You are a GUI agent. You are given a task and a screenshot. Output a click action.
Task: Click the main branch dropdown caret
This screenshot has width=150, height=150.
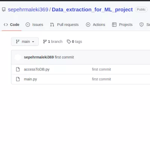33,42
